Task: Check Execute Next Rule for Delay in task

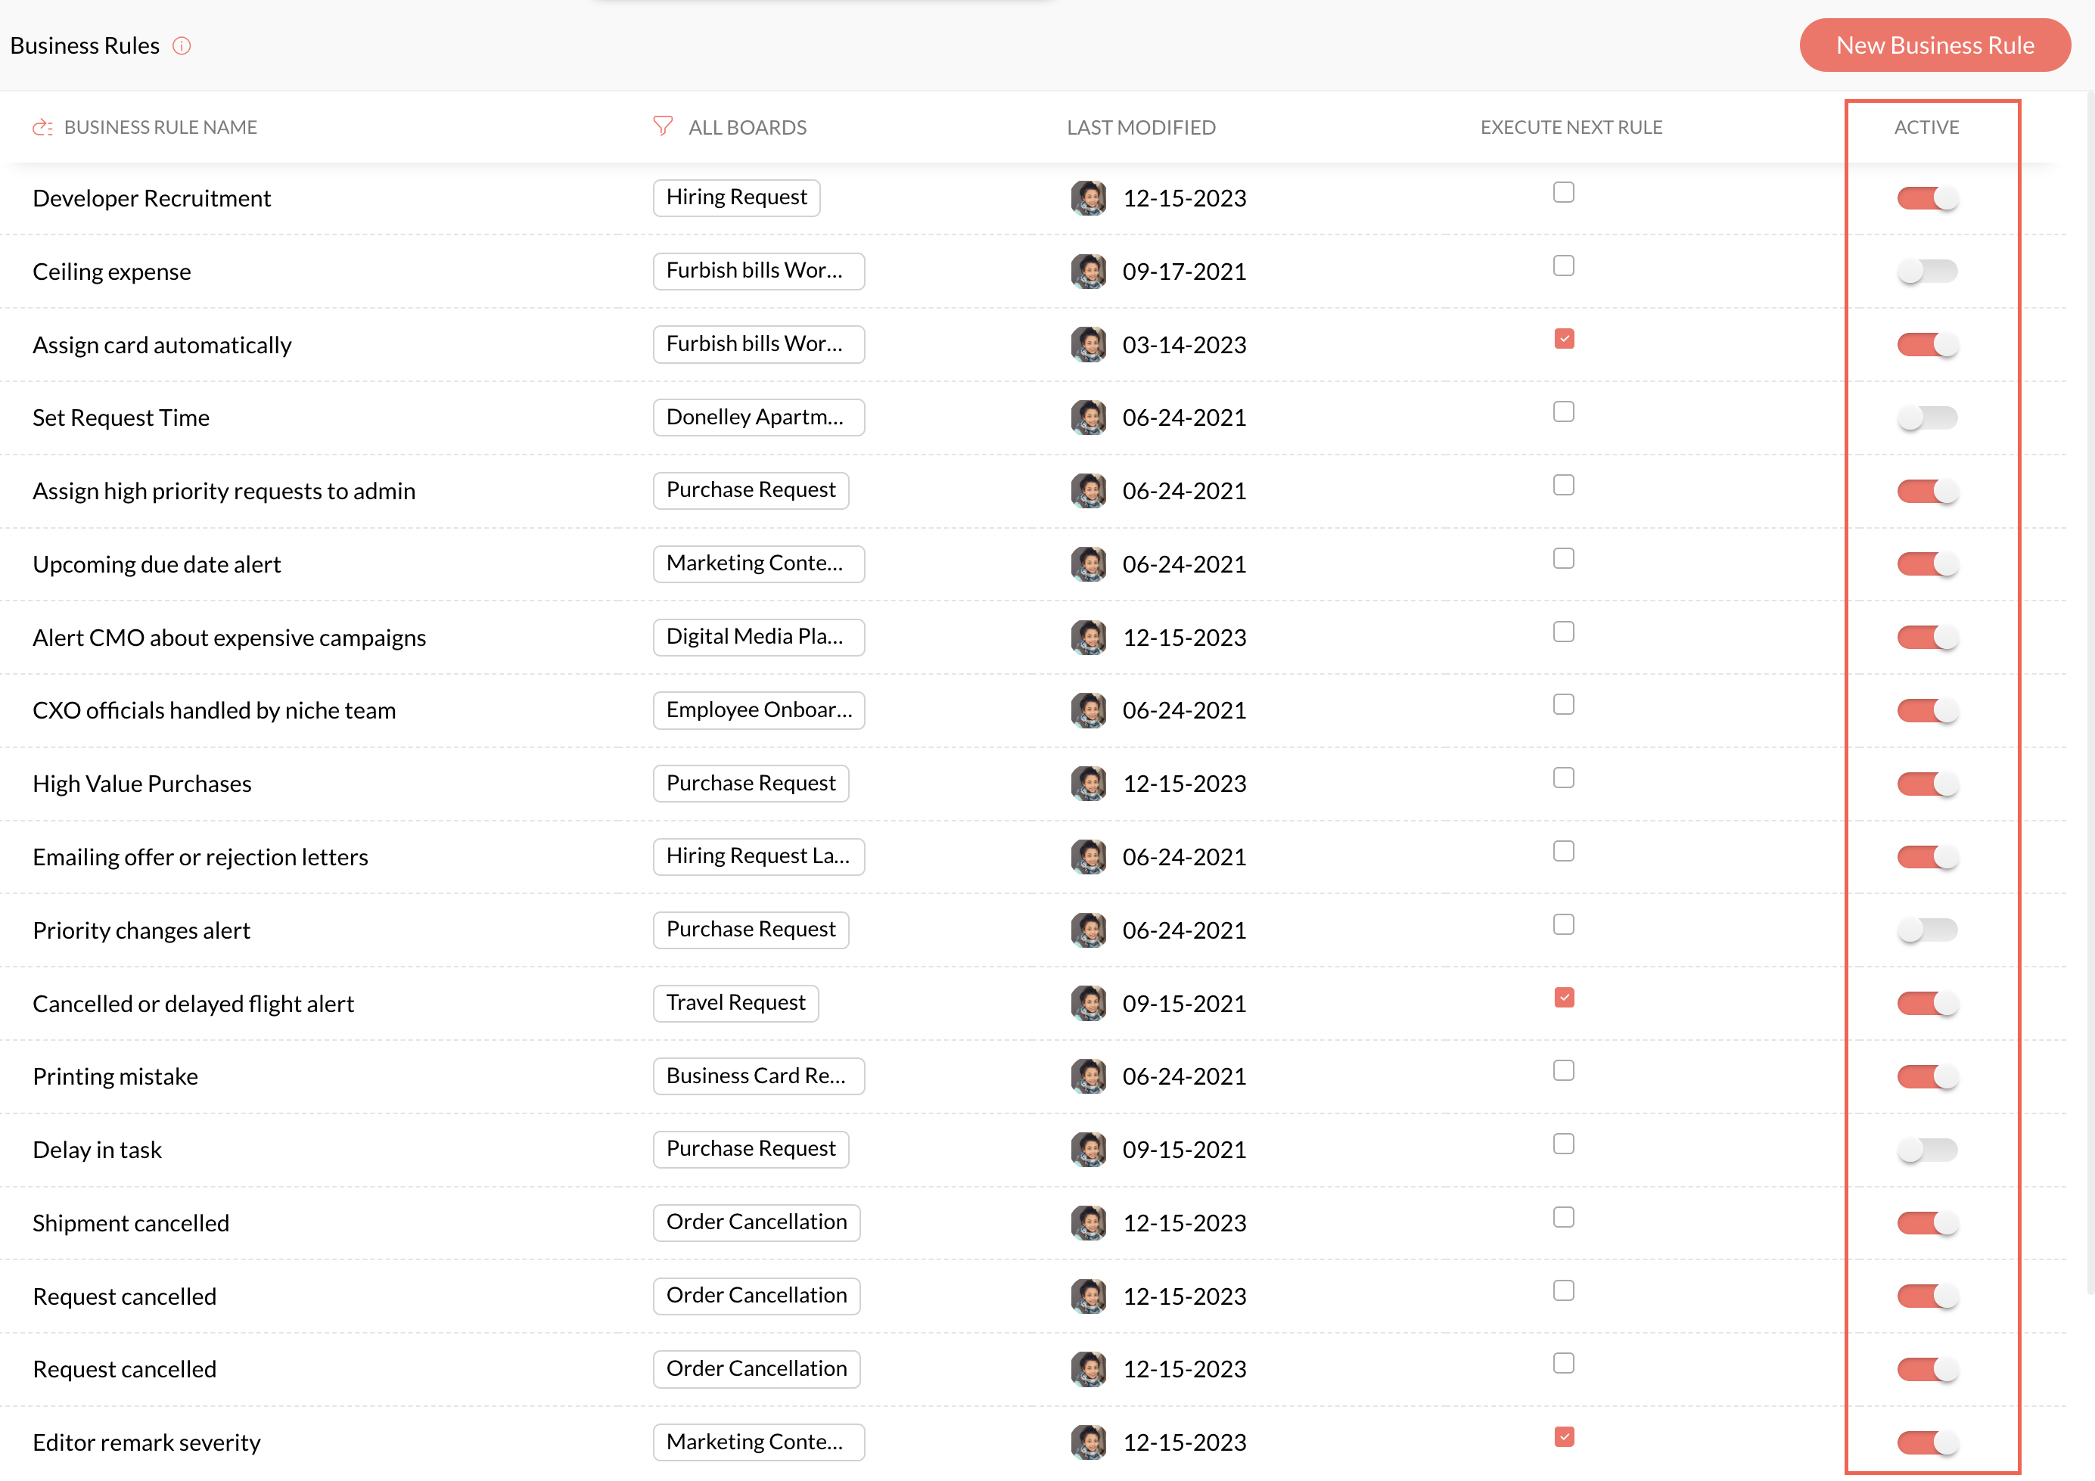Action: tap(1564, 1144)
